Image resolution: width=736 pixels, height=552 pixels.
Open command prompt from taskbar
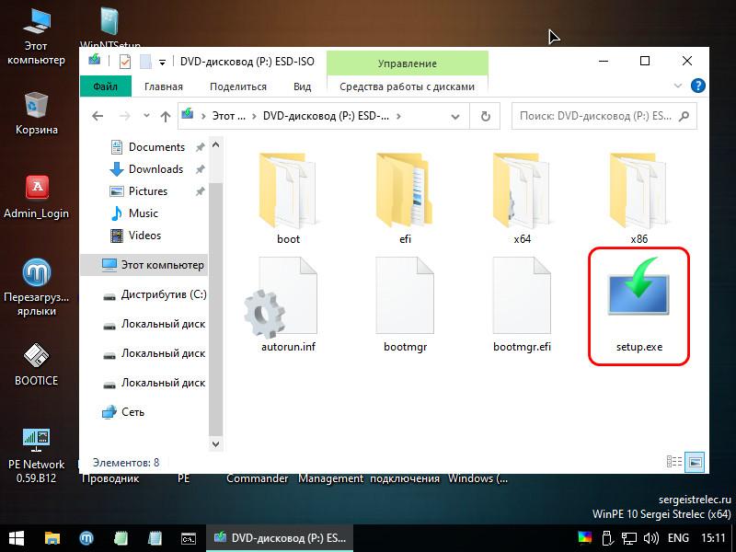[x=189, y=538]
